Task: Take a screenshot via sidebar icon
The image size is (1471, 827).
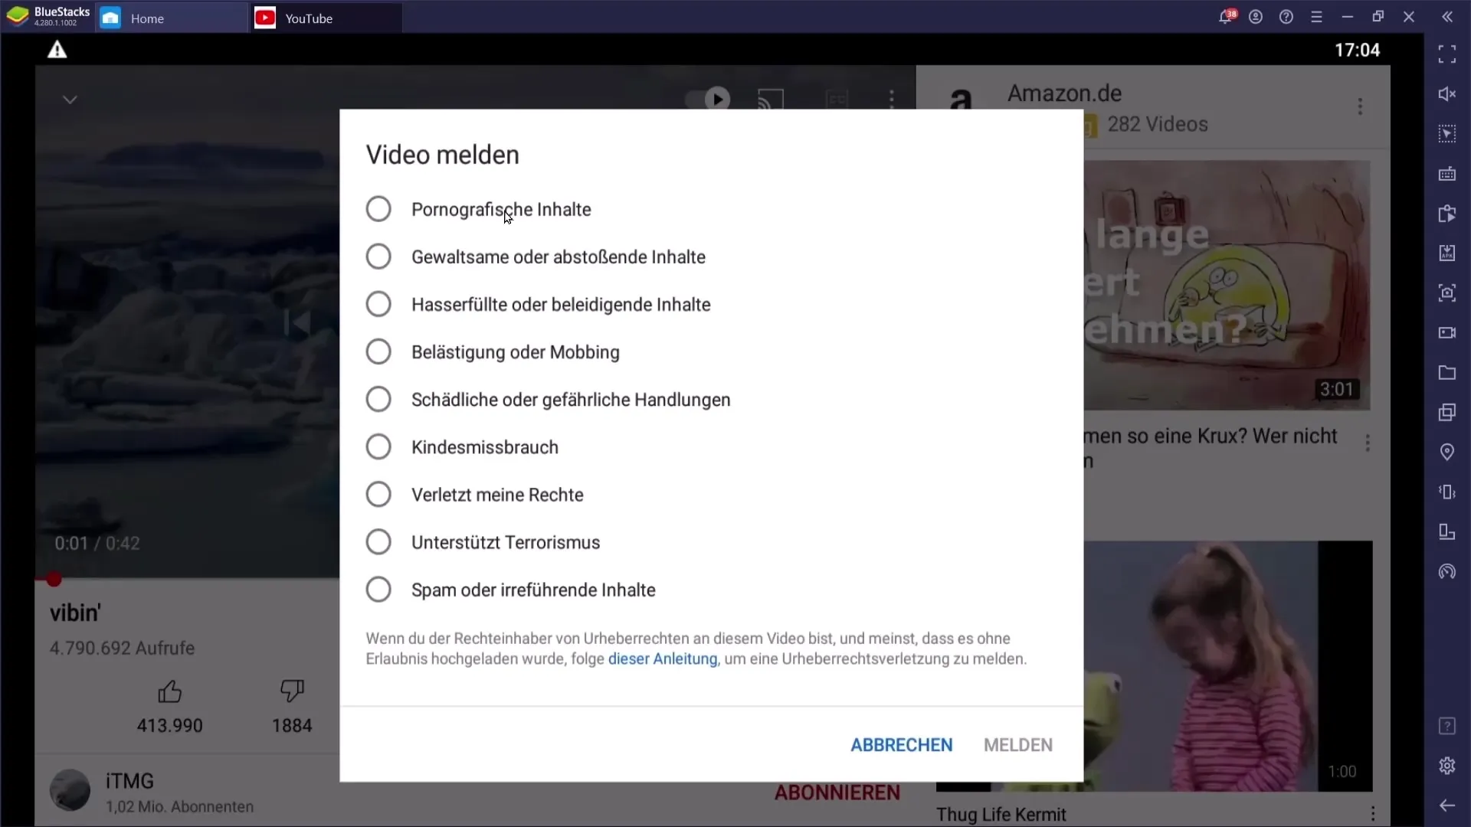Action: point(1447,293)
